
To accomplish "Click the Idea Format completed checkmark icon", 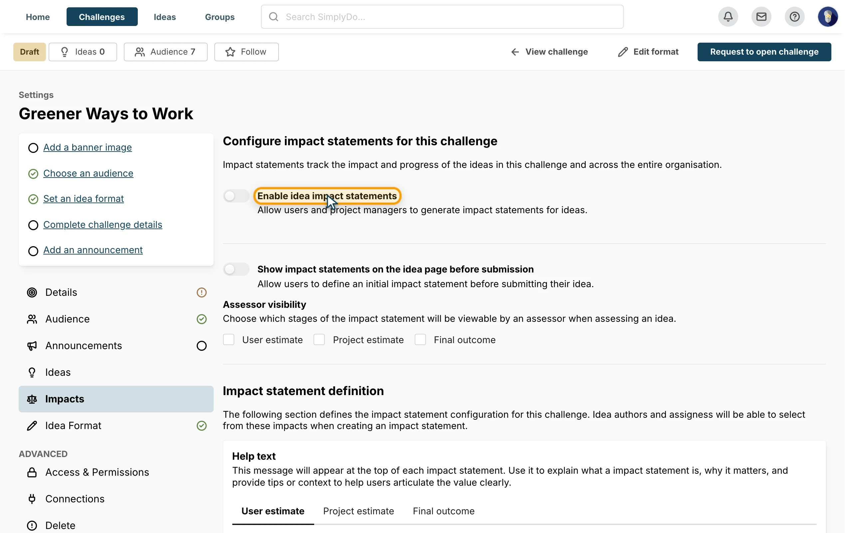I will click(201, 426).
